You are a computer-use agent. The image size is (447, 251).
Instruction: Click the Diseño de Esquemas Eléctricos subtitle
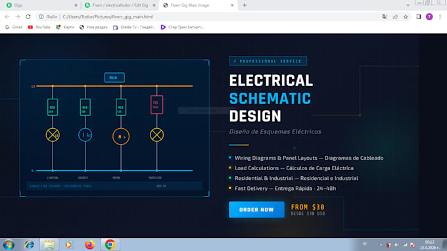point(275,131)
